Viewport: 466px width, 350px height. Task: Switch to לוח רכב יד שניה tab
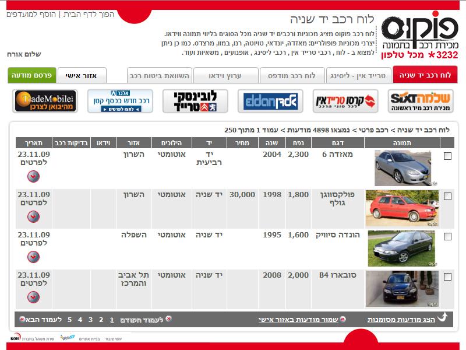(x=425, y=75)
